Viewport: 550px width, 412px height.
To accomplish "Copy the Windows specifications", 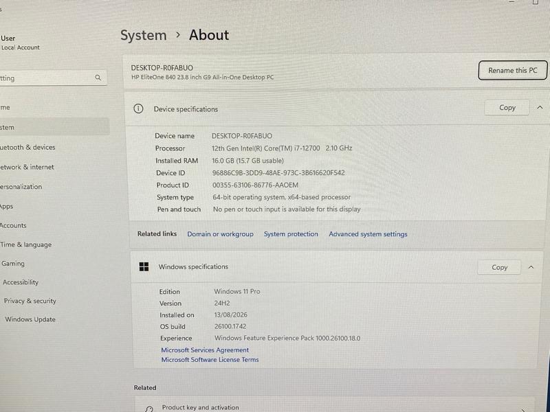I will click(x=499, y=267).
